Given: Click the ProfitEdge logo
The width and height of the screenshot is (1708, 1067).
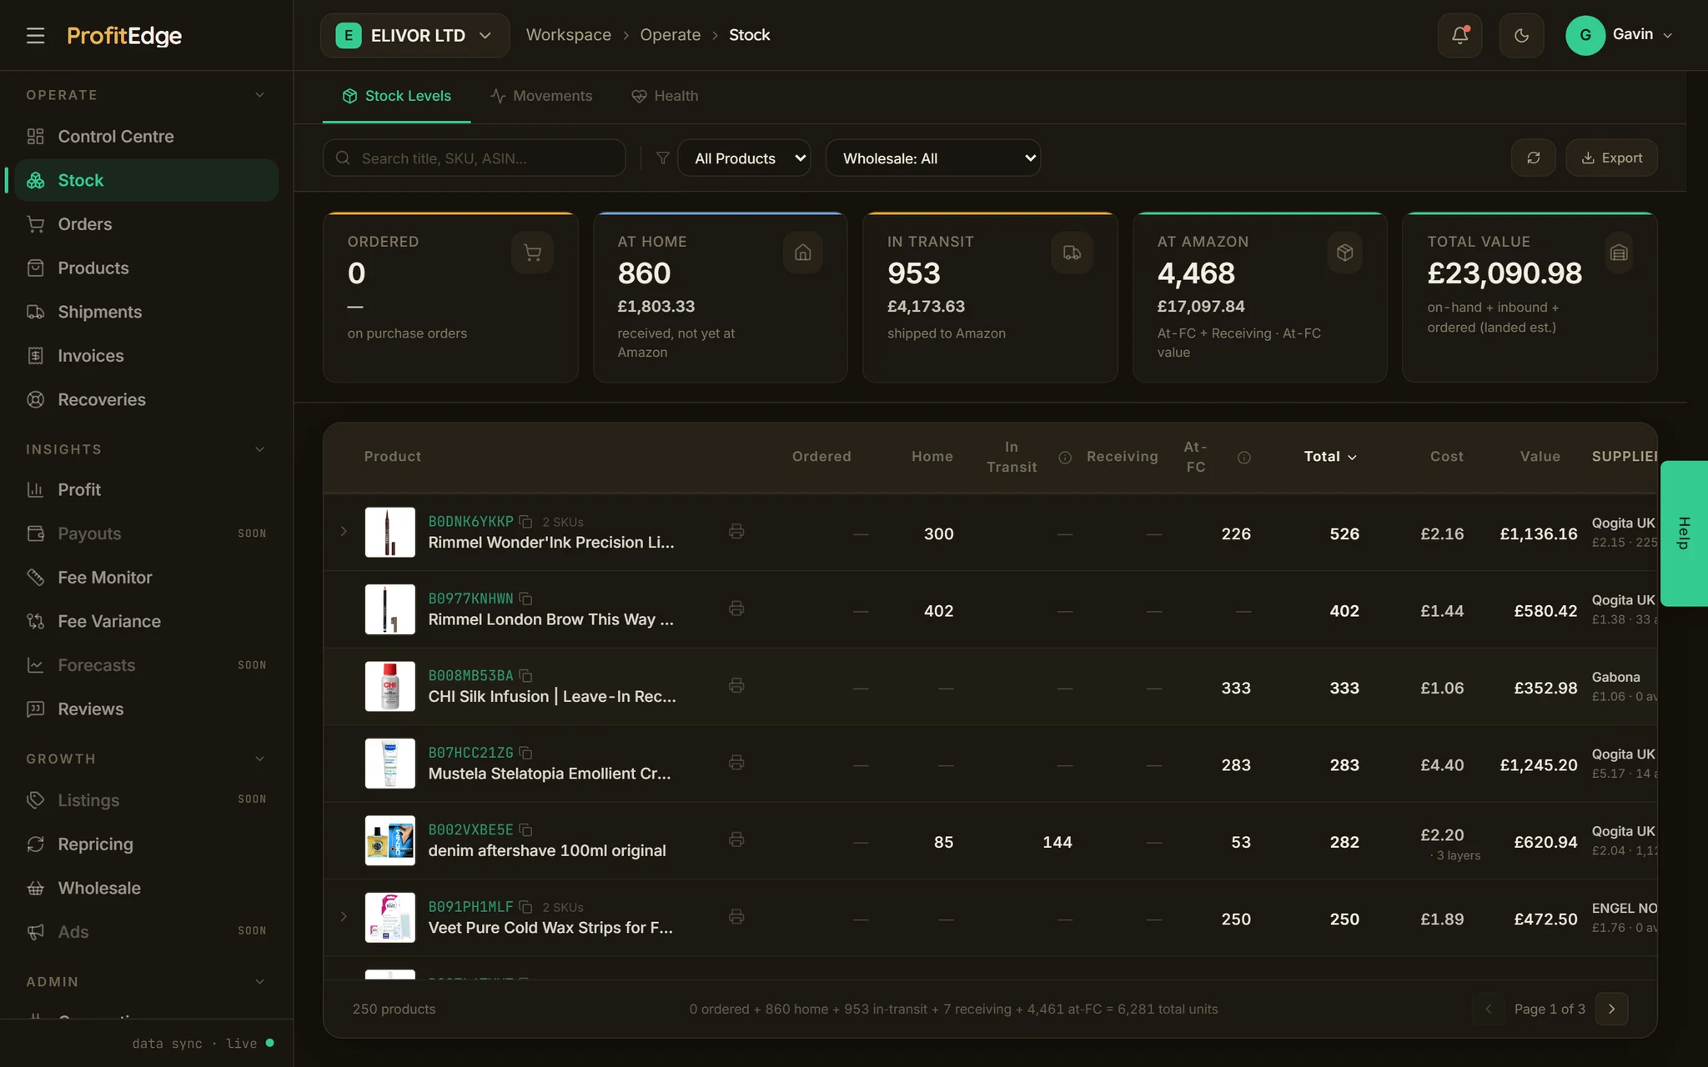Looking at the screenshot, I should (x=124, y=35).
